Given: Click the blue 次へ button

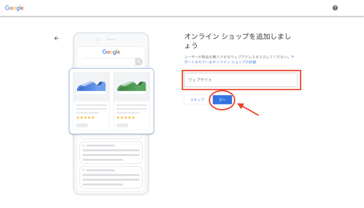Looking at the screenshot, I should coord(222,99).
